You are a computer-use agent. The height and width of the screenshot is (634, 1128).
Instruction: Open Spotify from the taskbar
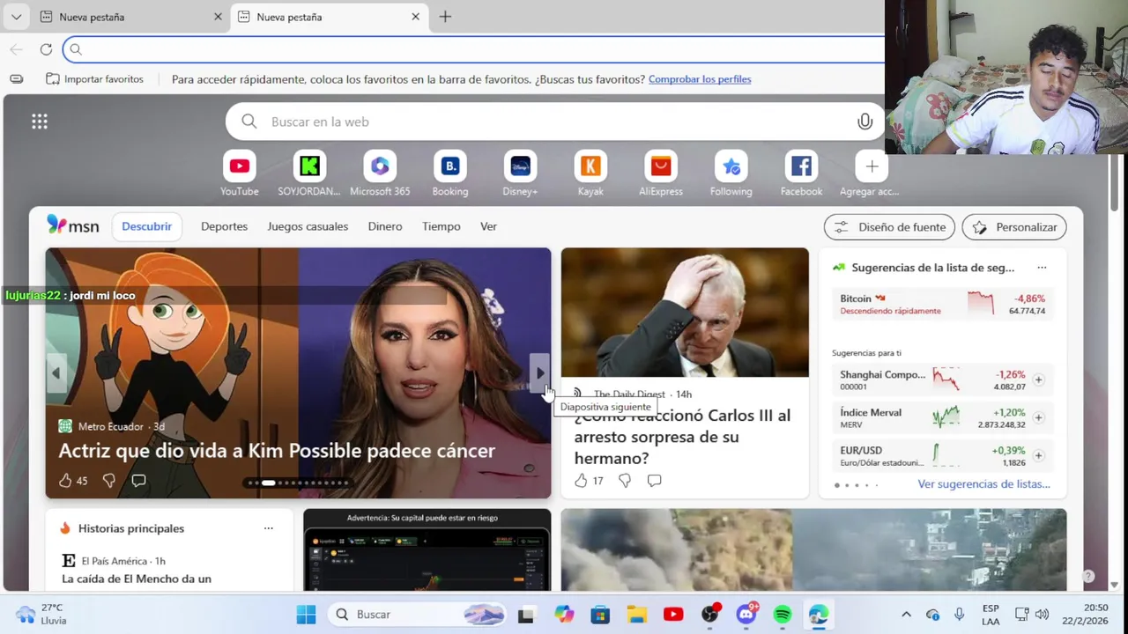pos(783,615)
